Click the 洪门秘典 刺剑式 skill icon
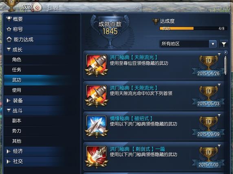The height and width of the screenshot is (174, 233). pyautogui.click(x=96, y=156)
